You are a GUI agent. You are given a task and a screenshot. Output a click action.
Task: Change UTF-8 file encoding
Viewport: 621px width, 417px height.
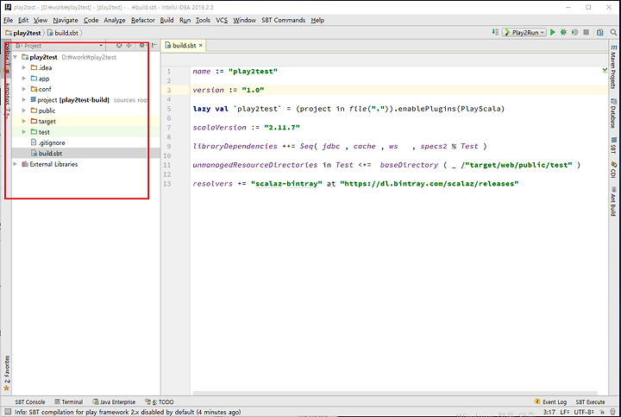(583, 412)
